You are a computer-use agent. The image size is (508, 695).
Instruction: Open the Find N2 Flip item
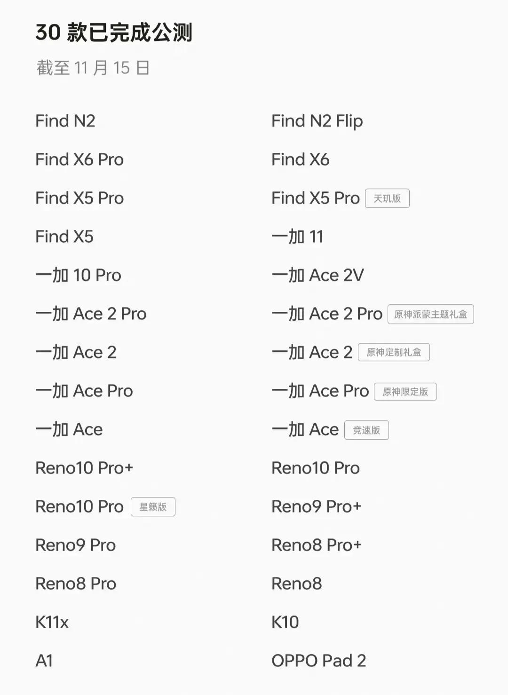[317, 121]
